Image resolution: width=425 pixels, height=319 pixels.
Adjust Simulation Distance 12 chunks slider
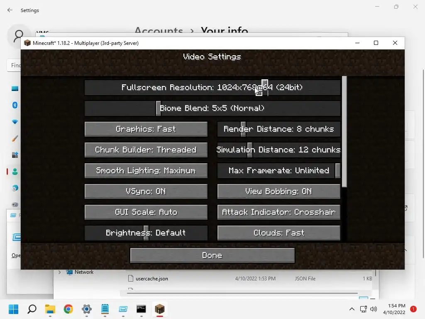pyautogui.click(x=278, y=150)
